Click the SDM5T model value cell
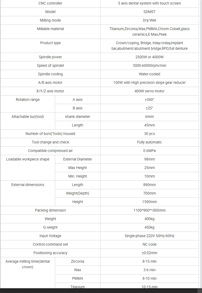This screenshot has height=293, width=202. point(150,12)
